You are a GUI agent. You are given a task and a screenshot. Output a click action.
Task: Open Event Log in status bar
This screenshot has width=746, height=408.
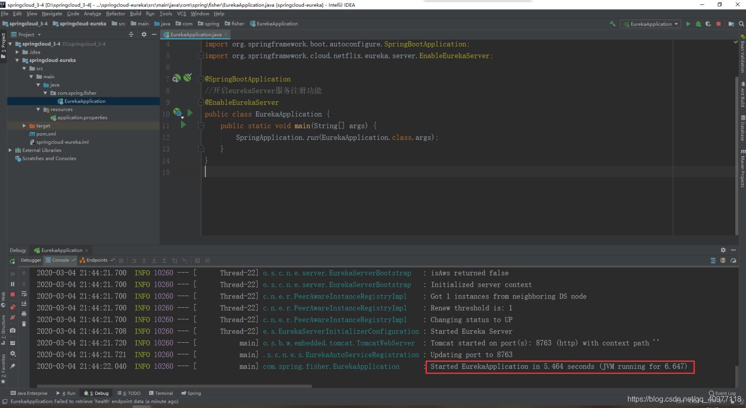(x=722, y=393)
